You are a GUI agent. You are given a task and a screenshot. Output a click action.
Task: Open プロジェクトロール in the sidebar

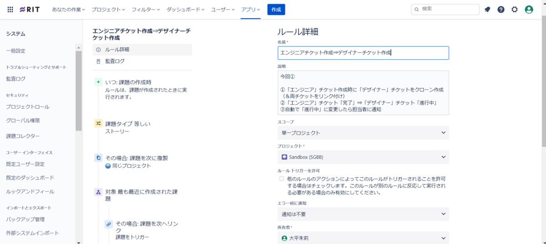(x=28, y=107)
